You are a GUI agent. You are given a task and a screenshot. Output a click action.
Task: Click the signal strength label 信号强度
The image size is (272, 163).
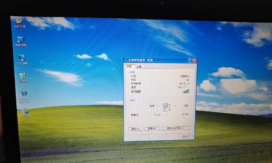pos(136,92)
